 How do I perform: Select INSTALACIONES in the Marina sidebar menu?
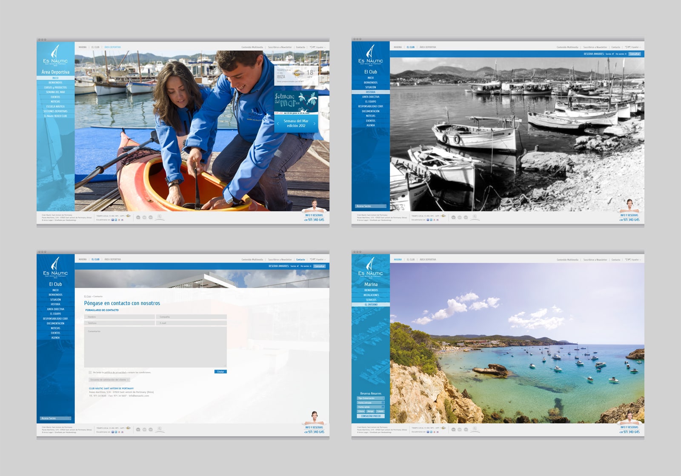[x=371, y=295]
